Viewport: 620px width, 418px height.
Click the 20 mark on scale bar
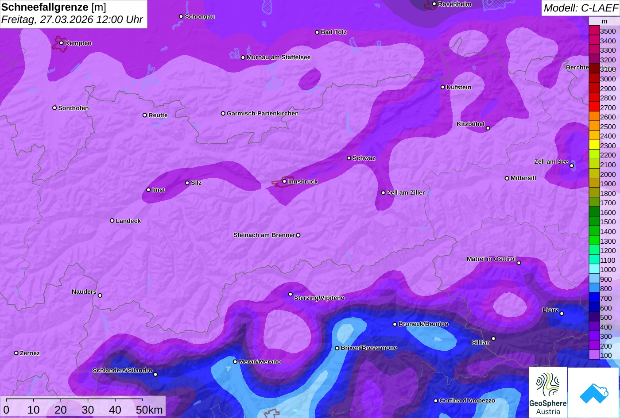pyautogui.click(x=61, y=410)
